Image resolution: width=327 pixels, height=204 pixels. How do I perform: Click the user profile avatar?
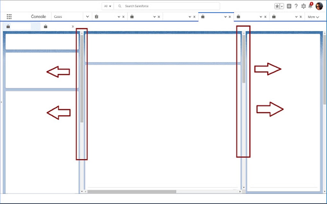tap(319, 6)
